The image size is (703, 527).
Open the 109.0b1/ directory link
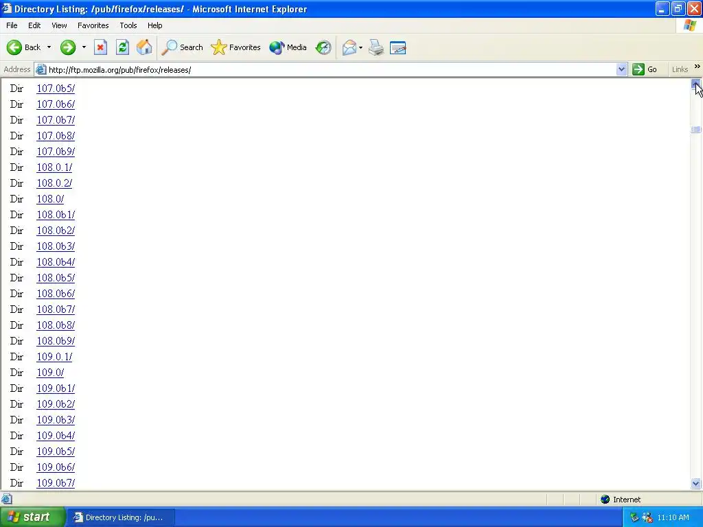pos(56,388)
